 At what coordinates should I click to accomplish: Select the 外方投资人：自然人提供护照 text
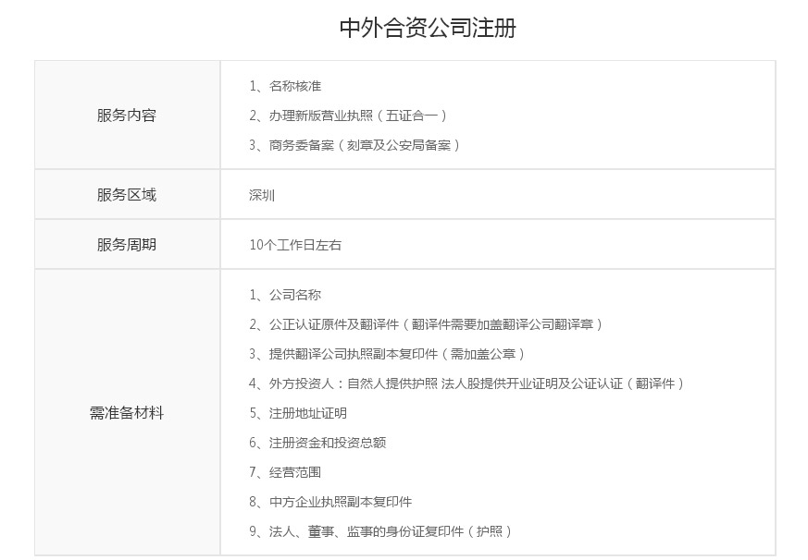(x=354, y=383)
